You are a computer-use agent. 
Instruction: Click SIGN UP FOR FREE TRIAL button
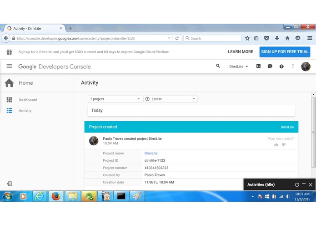tap(285, 52)
